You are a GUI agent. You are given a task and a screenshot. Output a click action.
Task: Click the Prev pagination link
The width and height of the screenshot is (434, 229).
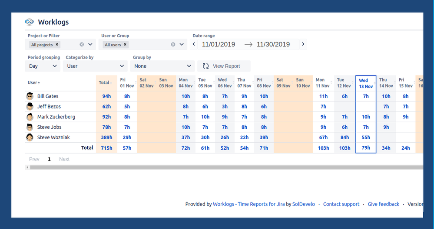click(x=34, y=159)
